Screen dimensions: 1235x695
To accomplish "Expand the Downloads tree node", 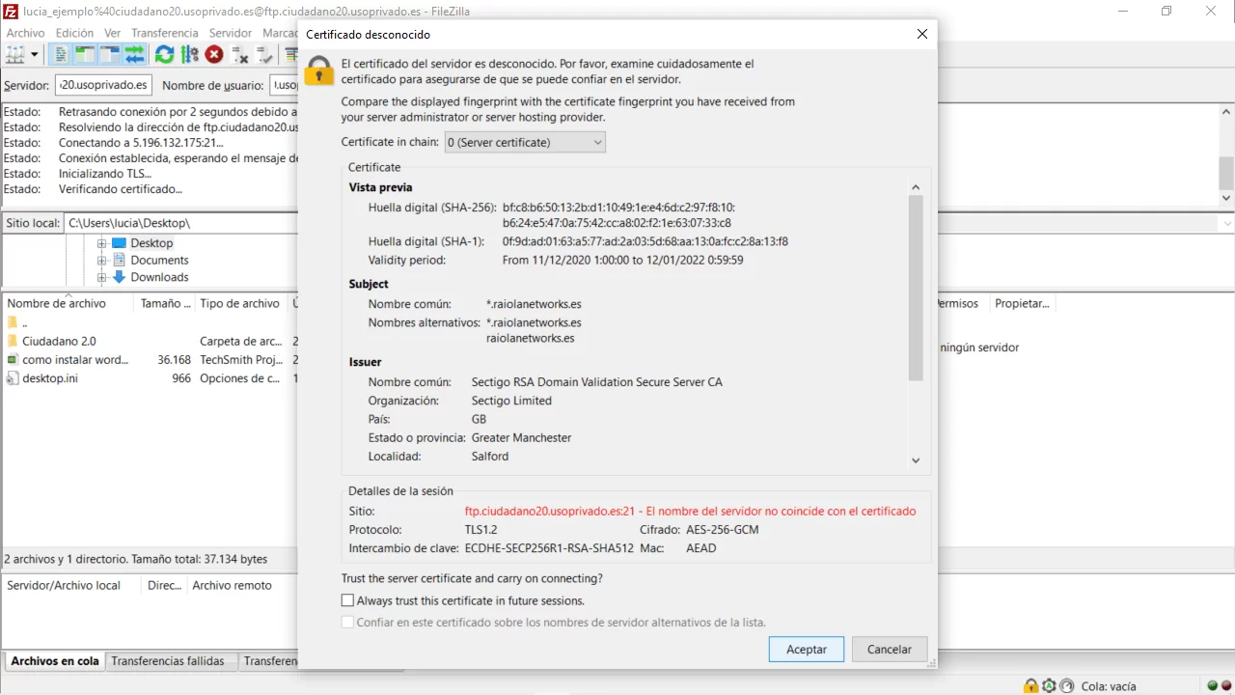I will pyautogui.click(x=101, y=277).
